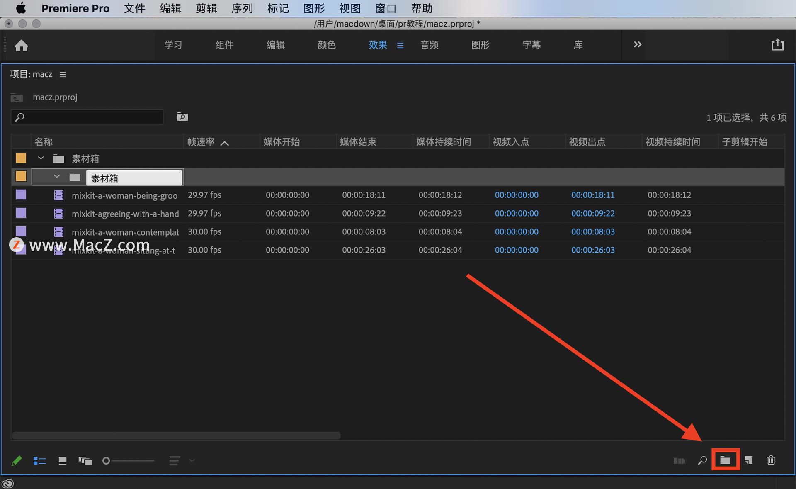
Task: Click the trash Clear icon
Action: 771,460
